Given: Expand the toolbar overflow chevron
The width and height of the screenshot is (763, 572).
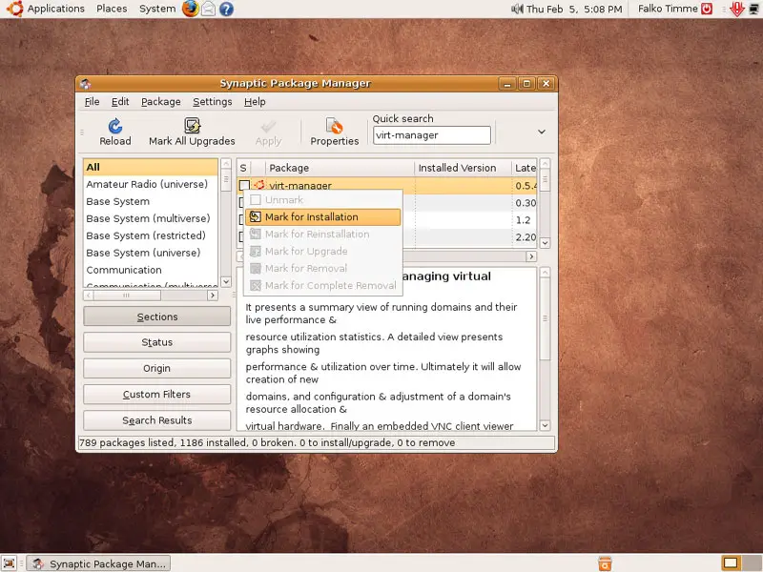Looking at the screenshot, I should tap(542, 132).
